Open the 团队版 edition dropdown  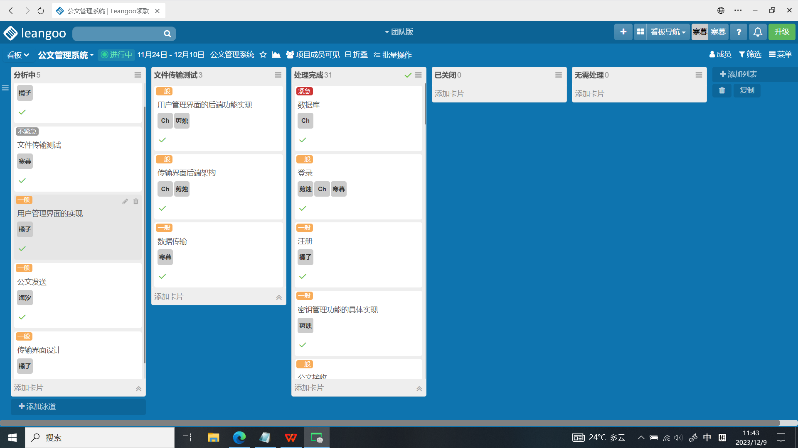click(399, 32)
